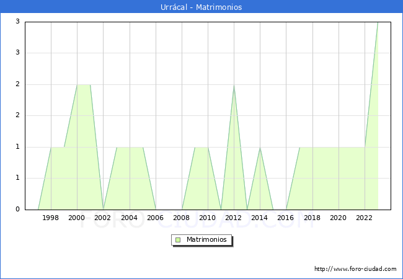Click the 2002 year label
403x279 pixels.
(x=103, y=218)
